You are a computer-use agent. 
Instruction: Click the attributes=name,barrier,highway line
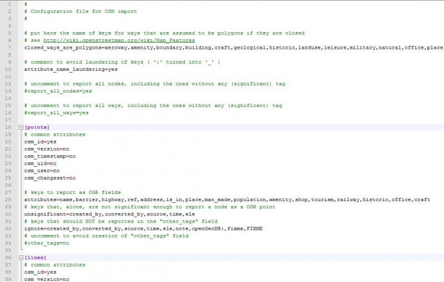point(167,199)
